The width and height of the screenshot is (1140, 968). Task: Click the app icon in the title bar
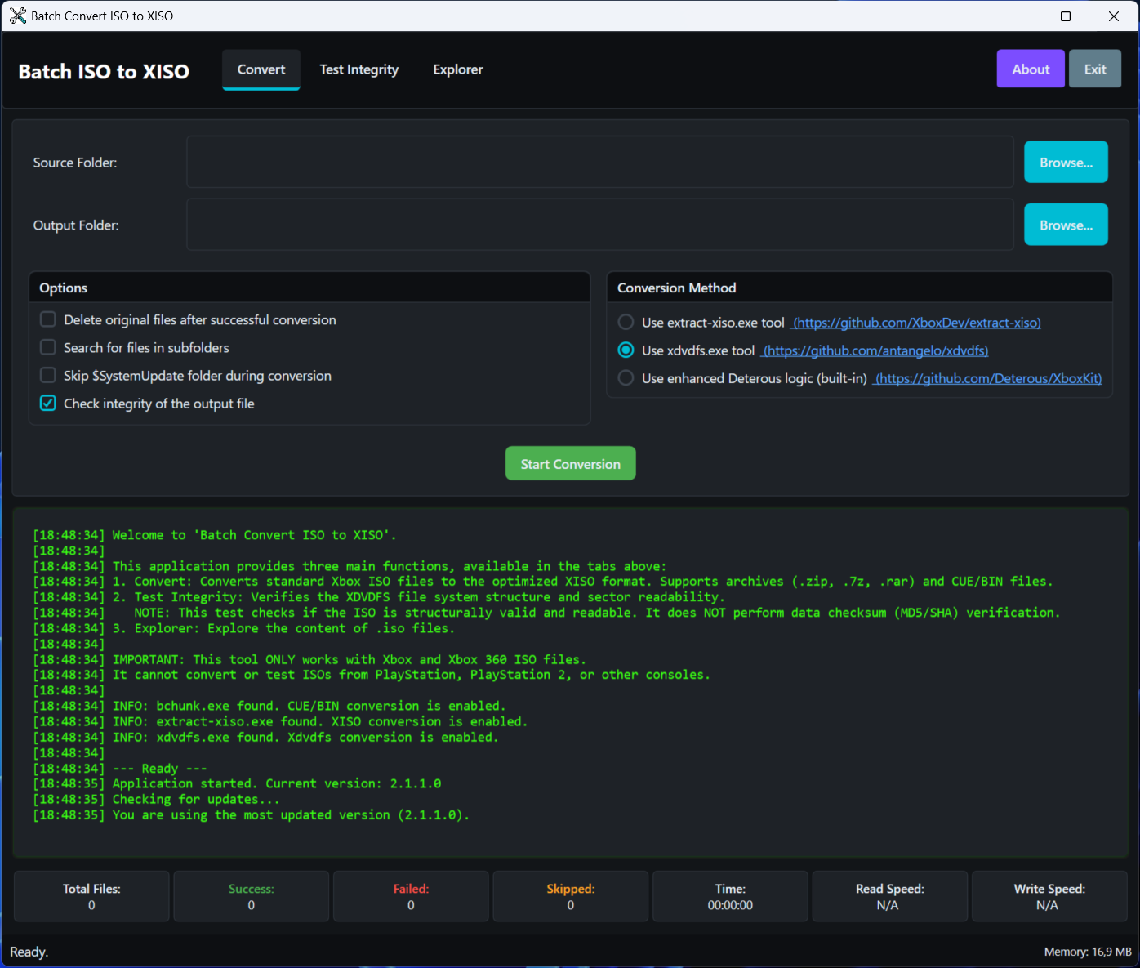(x=18, y=16)
